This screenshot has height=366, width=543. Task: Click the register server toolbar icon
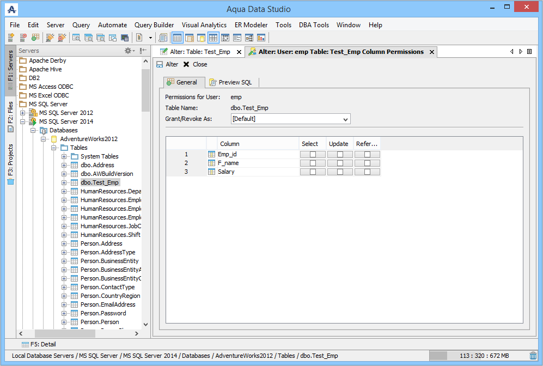coord(11,38)
